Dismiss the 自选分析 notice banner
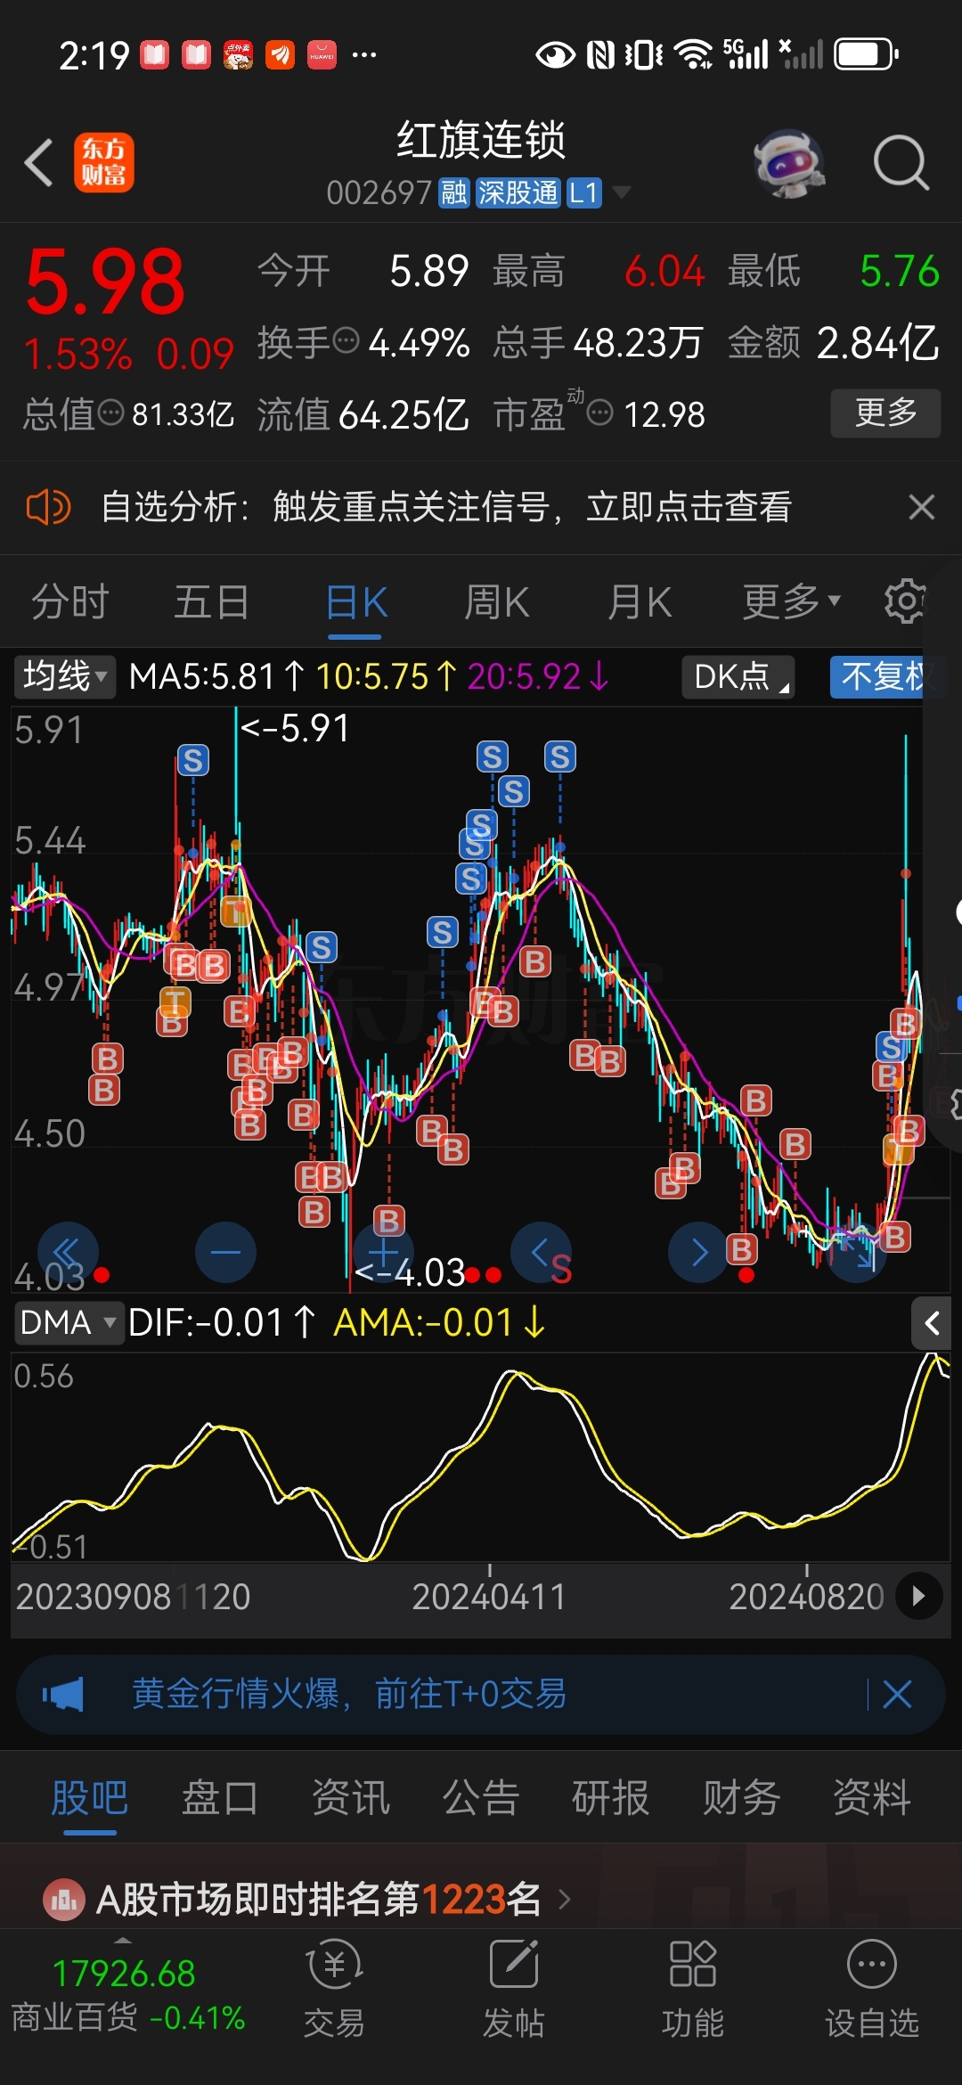962x2085 pixels. pyautogui.click(x=922, y=507)
